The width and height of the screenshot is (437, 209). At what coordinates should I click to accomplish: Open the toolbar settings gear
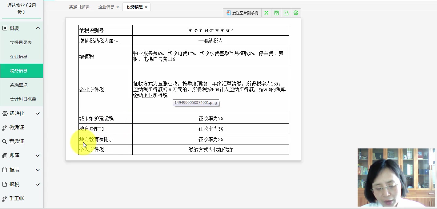(x=296, y=13)
